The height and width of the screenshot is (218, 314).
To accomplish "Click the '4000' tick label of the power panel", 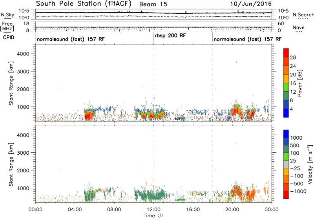I will pos(23,54).
